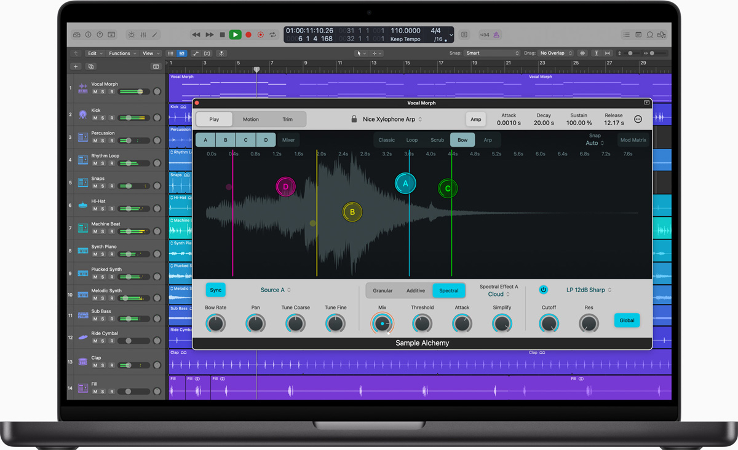Open the Inspector info icon
Viewport: 738px width, 450px height.
(x=88, y=35)
